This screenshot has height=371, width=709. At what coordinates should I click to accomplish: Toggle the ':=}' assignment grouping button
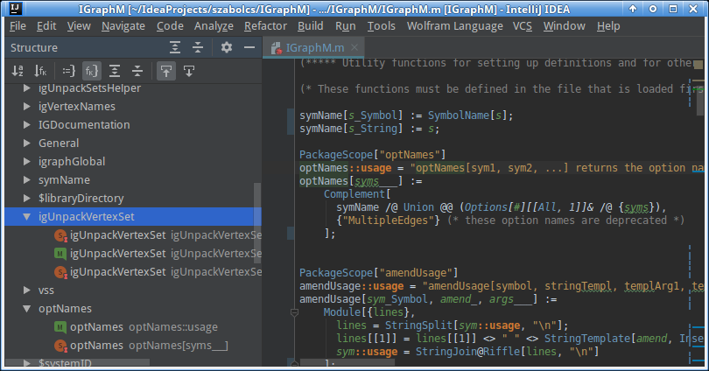tap(67, 71)
